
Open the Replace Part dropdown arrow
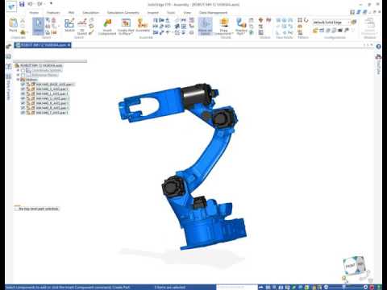(x=245, y=33)
